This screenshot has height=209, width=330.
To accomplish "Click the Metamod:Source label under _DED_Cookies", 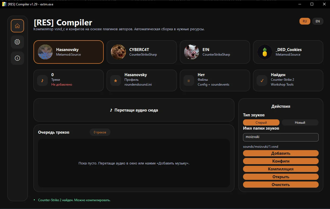I will point(288,55).
